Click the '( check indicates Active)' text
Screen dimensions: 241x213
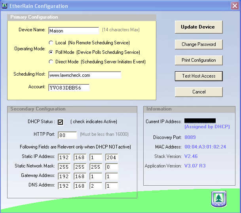(x=94, y=122)
